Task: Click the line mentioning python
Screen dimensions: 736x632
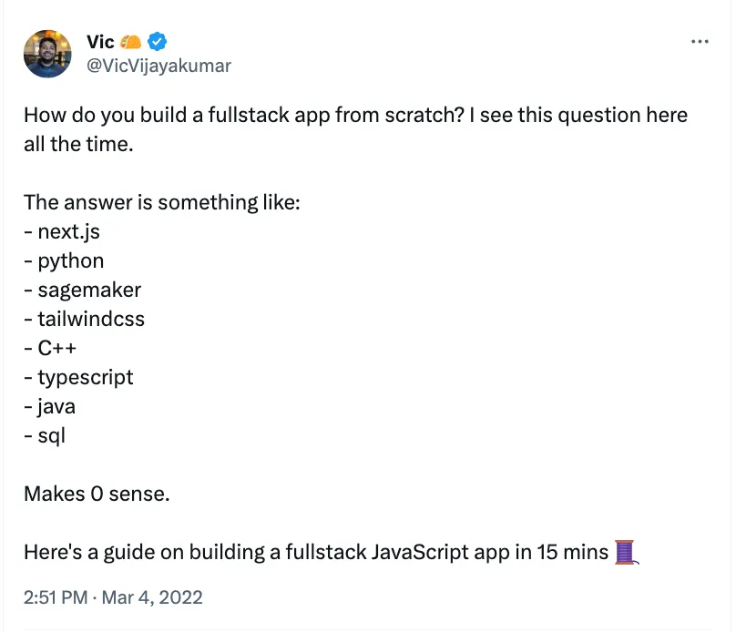Action: tap(70, 260)
